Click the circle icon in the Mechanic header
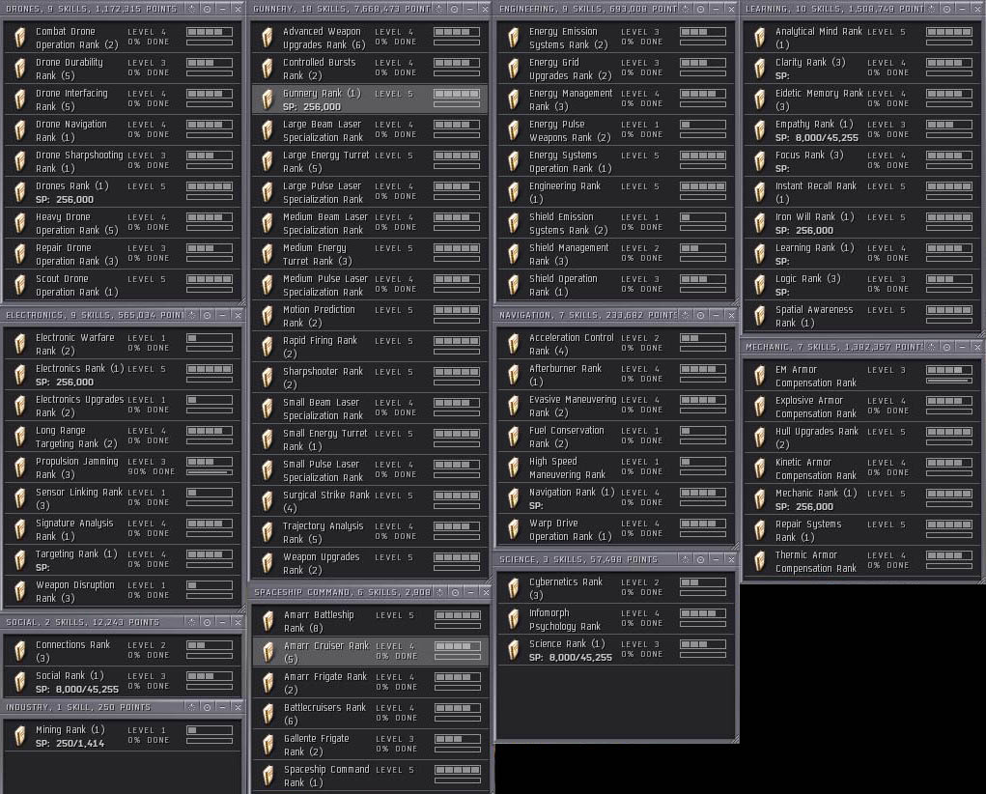The height and width of the screenshot is (794, 986). tap(947, 347)
